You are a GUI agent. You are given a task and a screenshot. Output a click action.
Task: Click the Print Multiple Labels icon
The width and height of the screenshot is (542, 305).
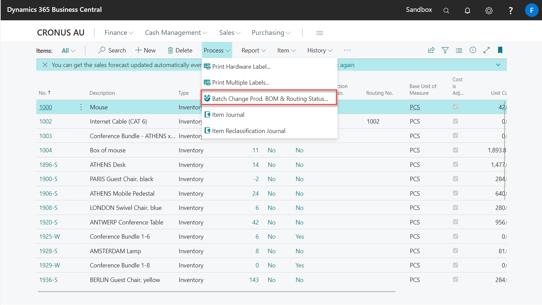[207, 83]
